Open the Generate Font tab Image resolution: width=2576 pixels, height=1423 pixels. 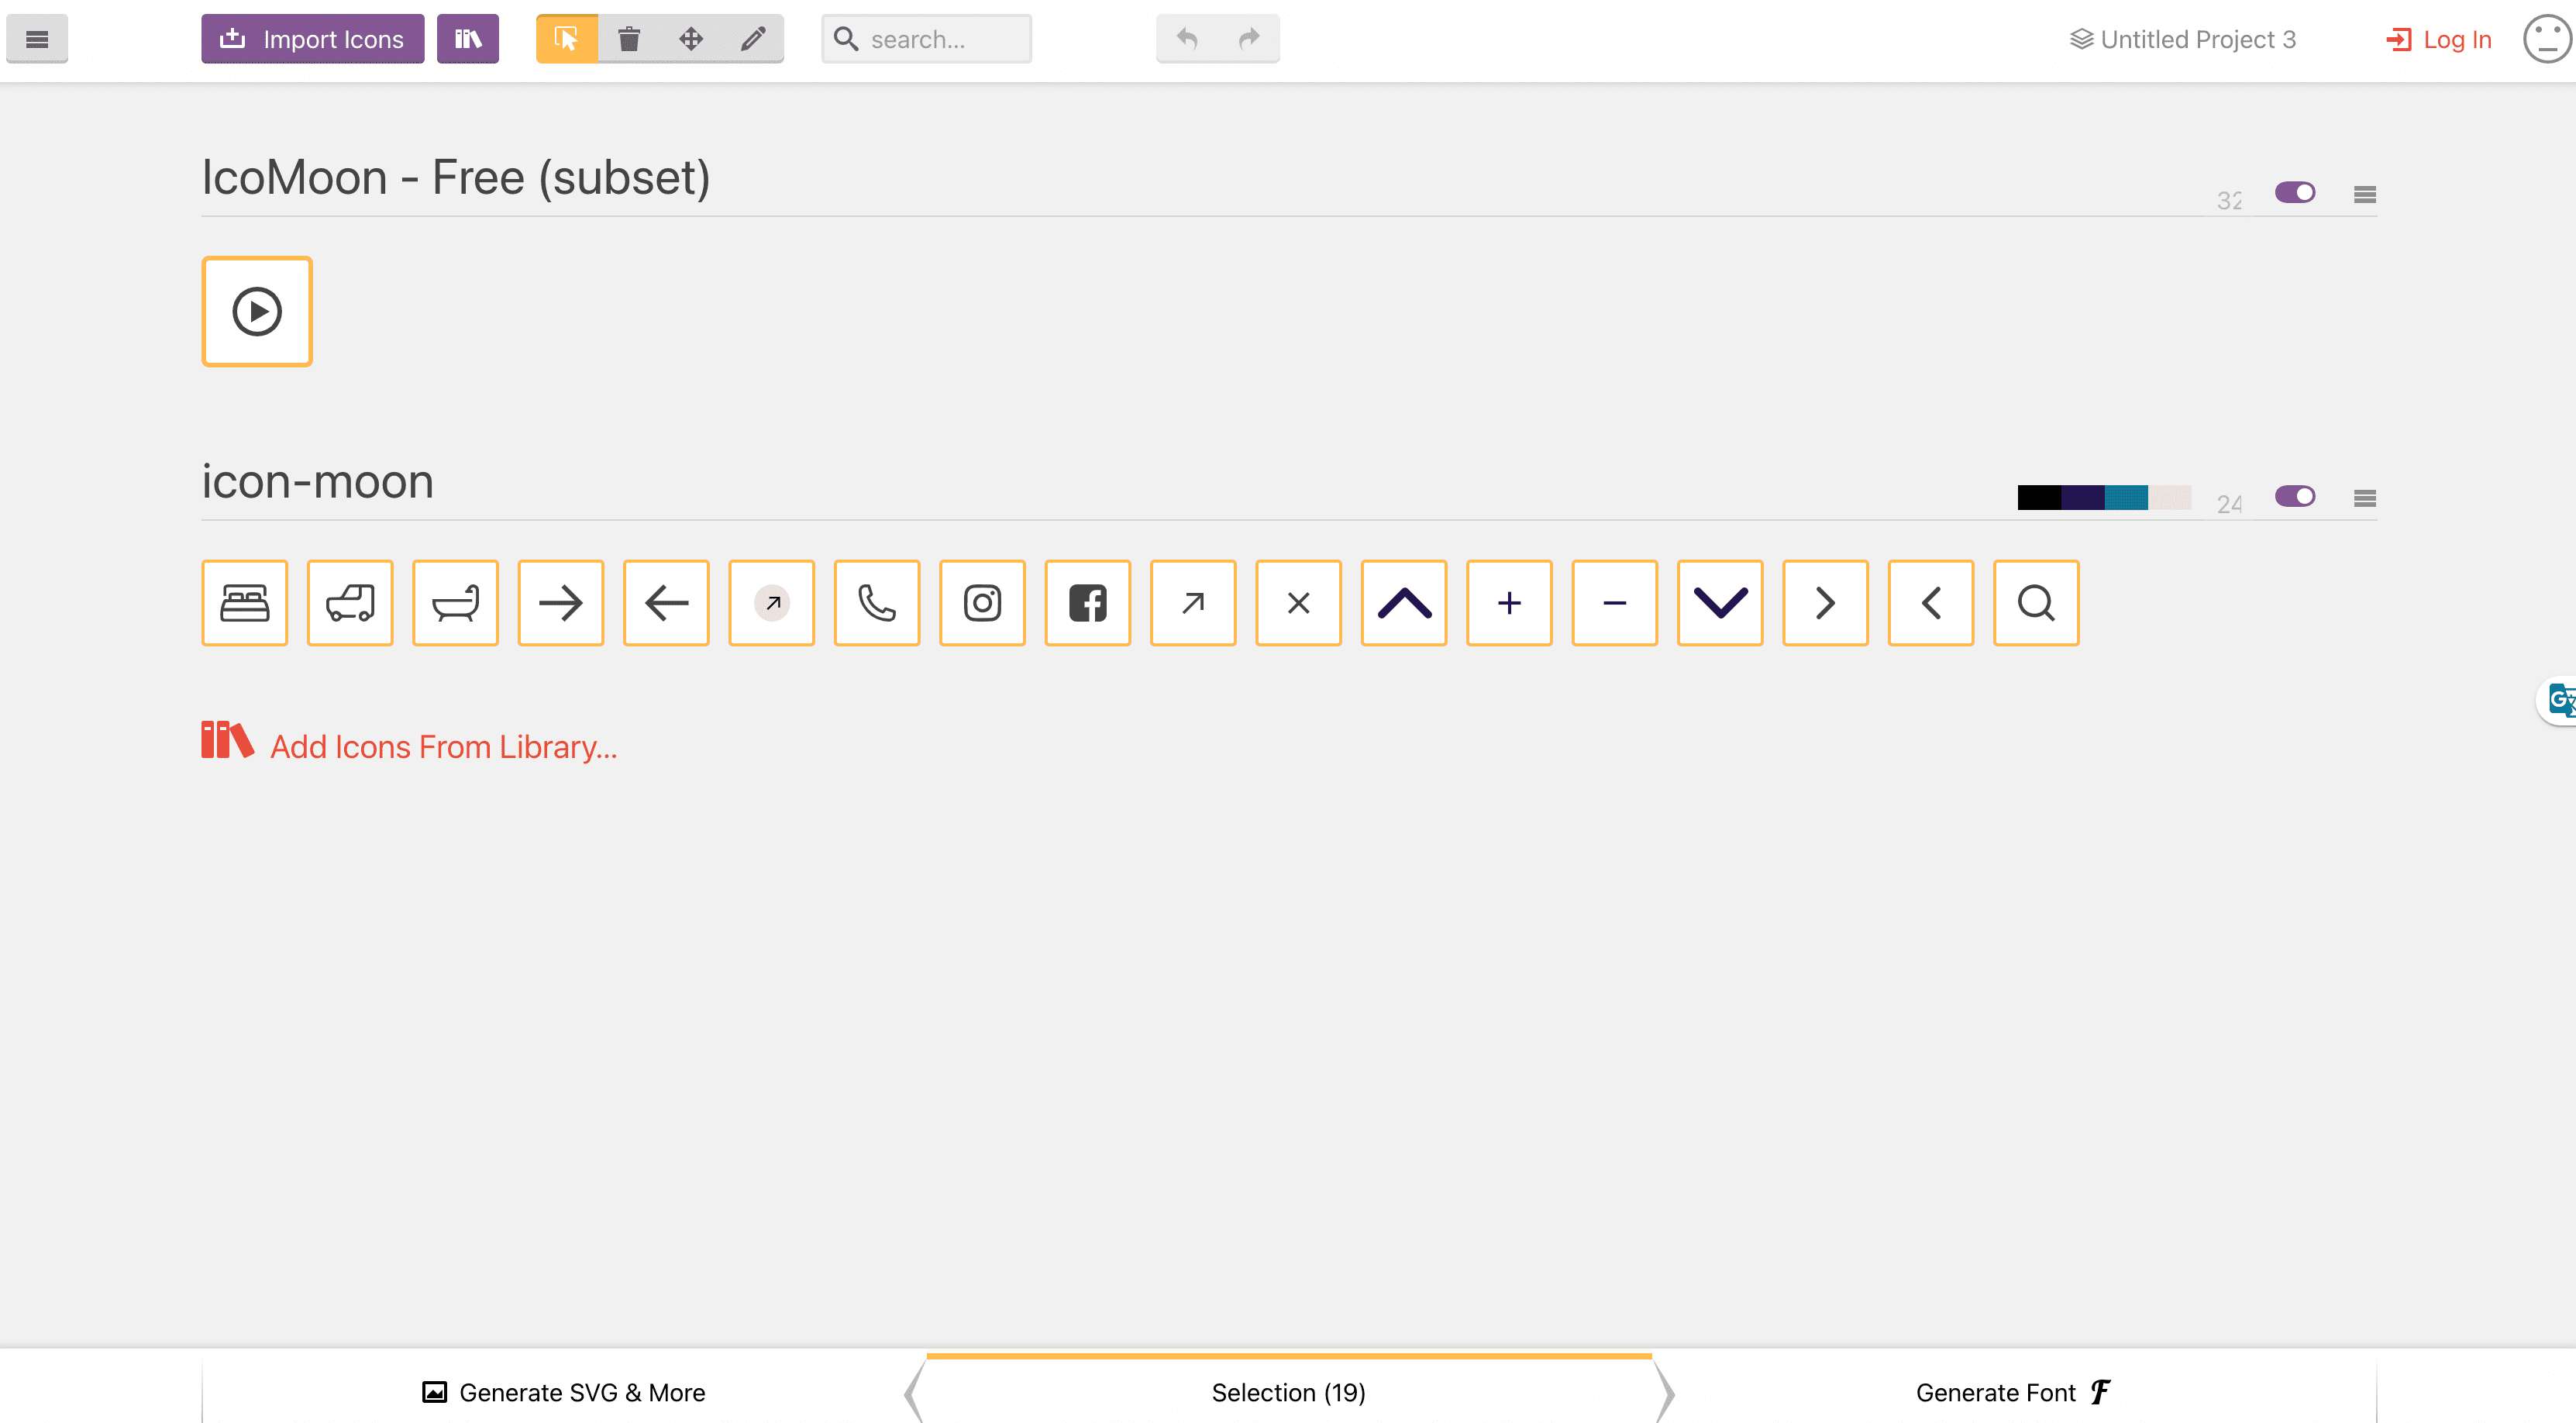[2013, 1391]
